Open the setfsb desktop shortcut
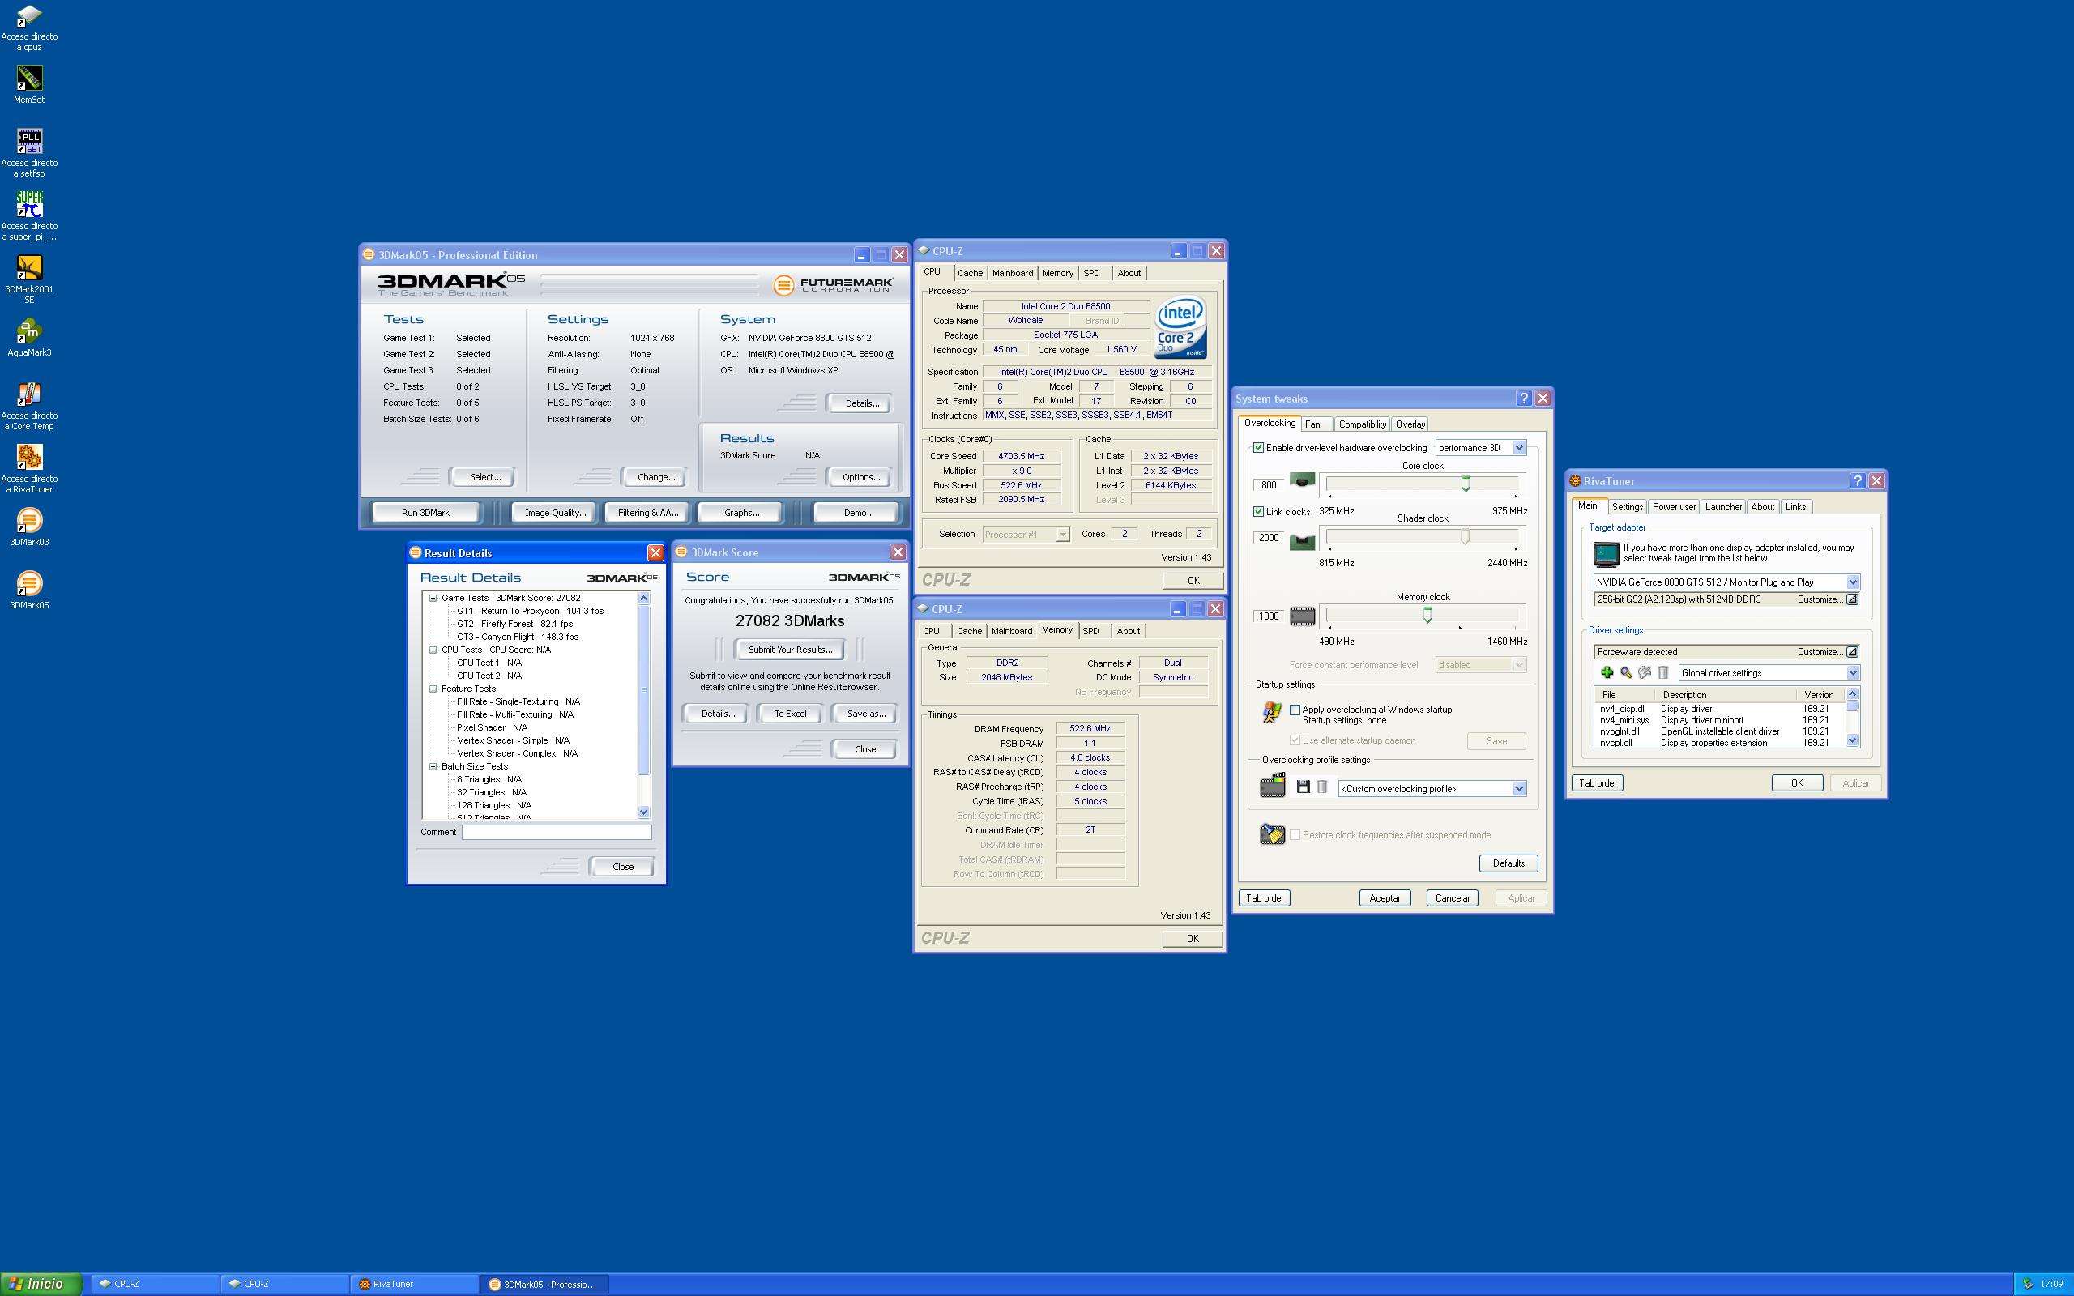Viewport: 2074px width, 1296px height. pos(29,152)
